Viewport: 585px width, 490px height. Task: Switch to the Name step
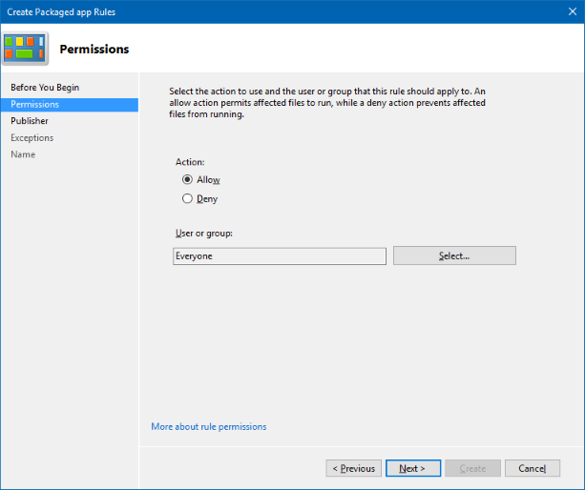pos(23,154)
